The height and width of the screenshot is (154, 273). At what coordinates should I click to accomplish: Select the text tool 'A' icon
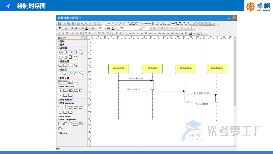[x=90, y=24]
